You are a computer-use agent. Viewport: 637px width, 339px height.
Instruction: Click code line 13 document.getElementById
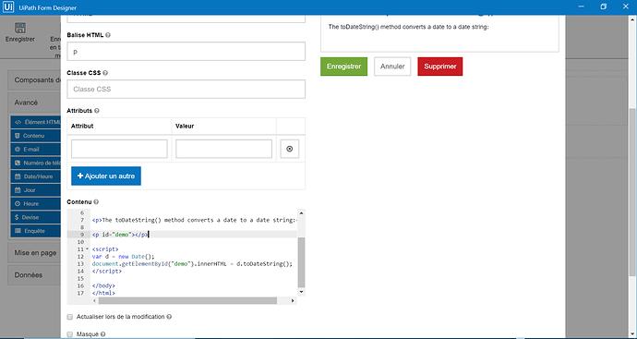coord(192,264)
